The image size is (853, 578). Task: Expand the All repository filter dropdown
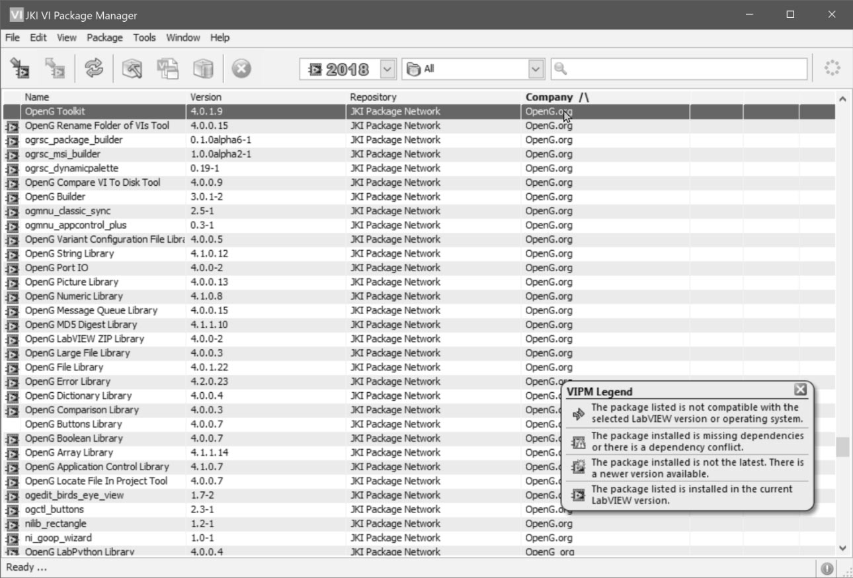click(x=536, y=69)
